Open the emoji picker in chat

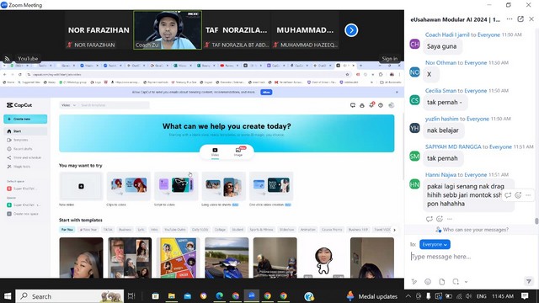428,282
